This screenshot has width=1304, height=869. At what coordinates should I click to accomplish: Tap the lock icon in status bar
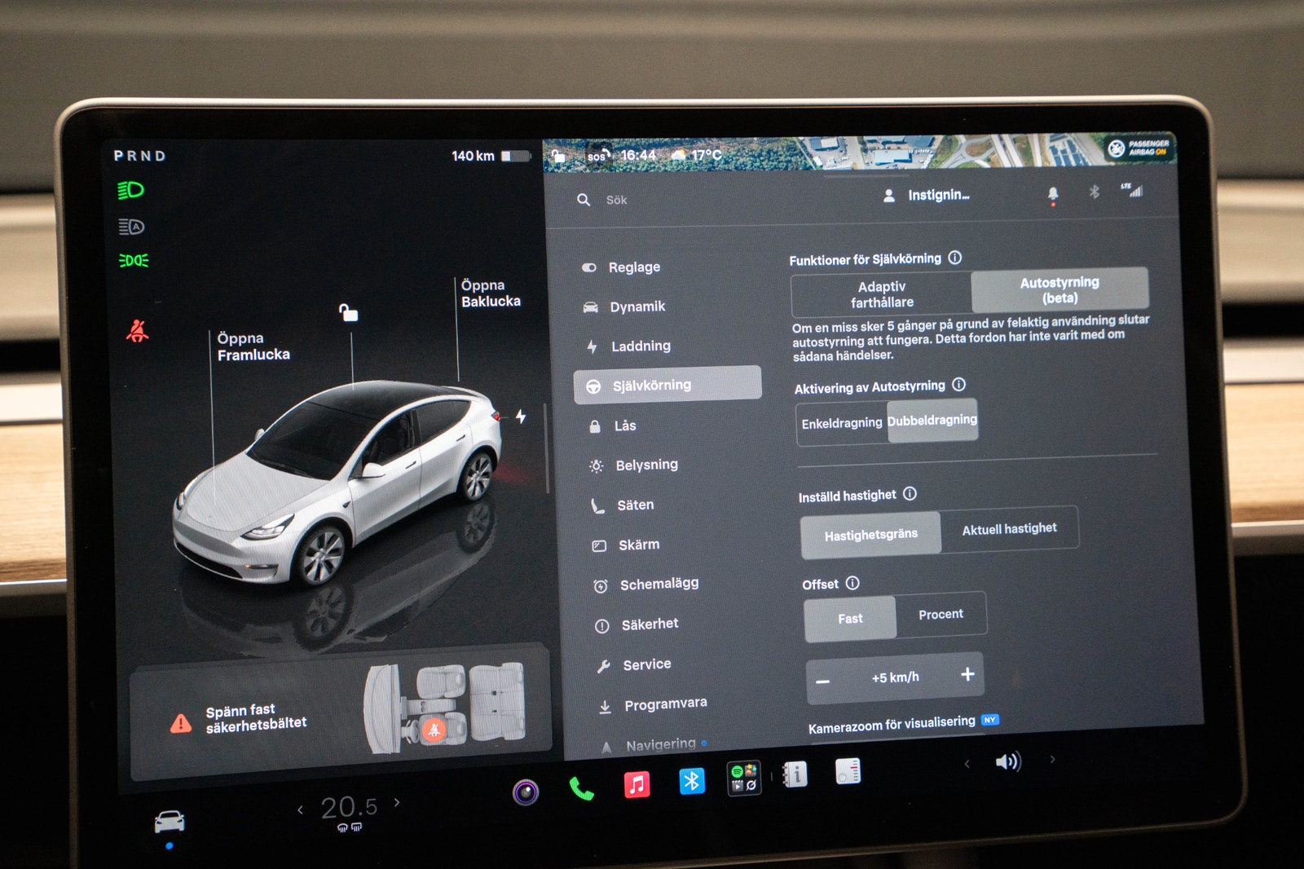[559, 155]
